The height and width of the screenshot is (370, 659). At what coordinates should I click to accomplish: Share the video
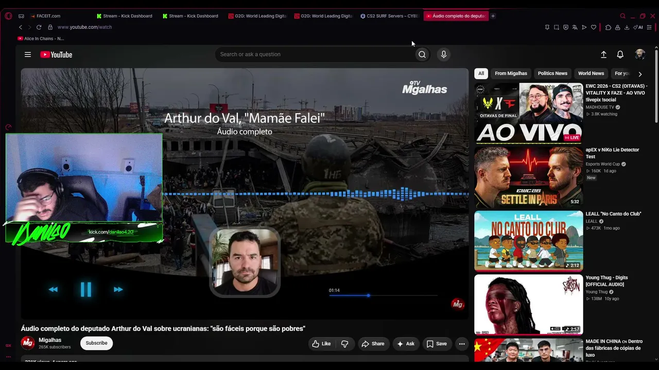pyautogui.click(x=373, y=344)
